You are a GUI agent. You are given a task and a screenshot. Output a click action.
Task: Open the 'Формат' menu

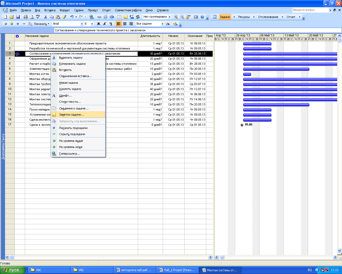tap(65, 10)
